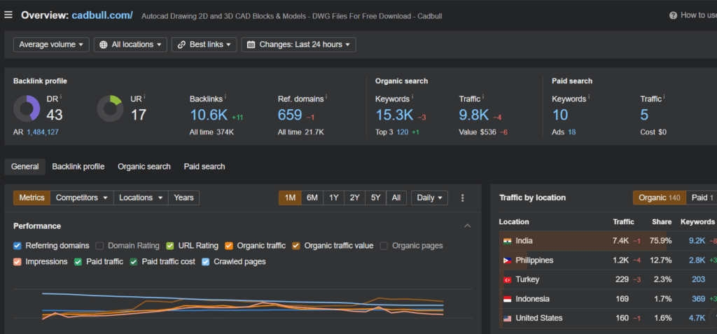Select 5Y time range
717x334 pixels.
click(x=376, y=197)
